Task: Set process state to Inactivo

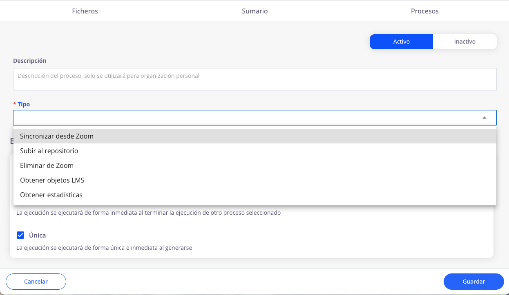Action: pyautogui.click(x=464, y=42)
